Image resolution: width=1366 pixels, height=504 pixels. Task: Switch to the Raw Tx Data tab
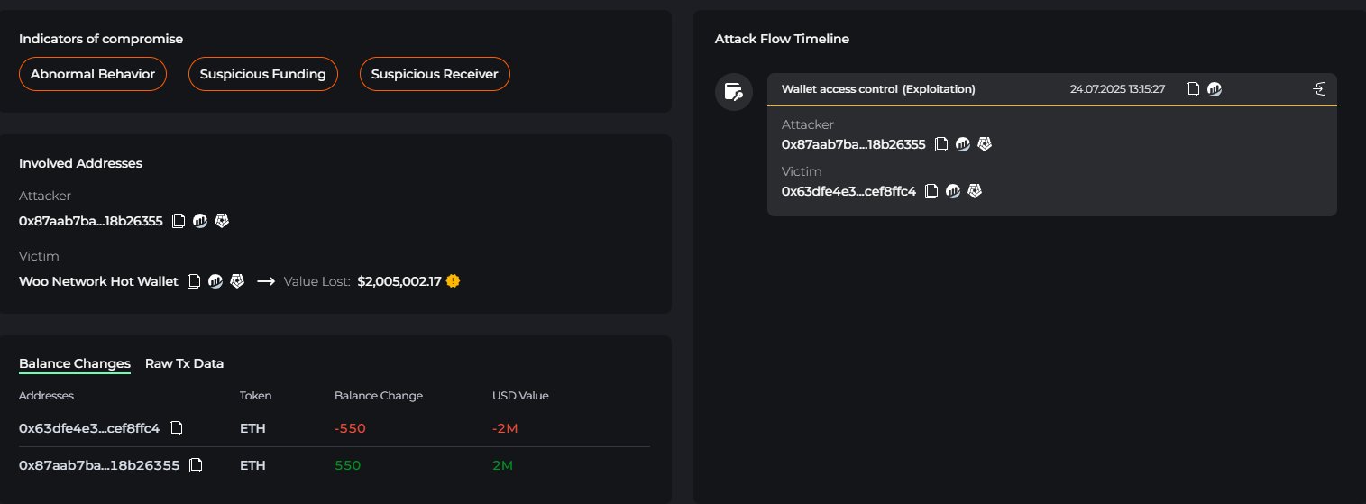point(184,363)
